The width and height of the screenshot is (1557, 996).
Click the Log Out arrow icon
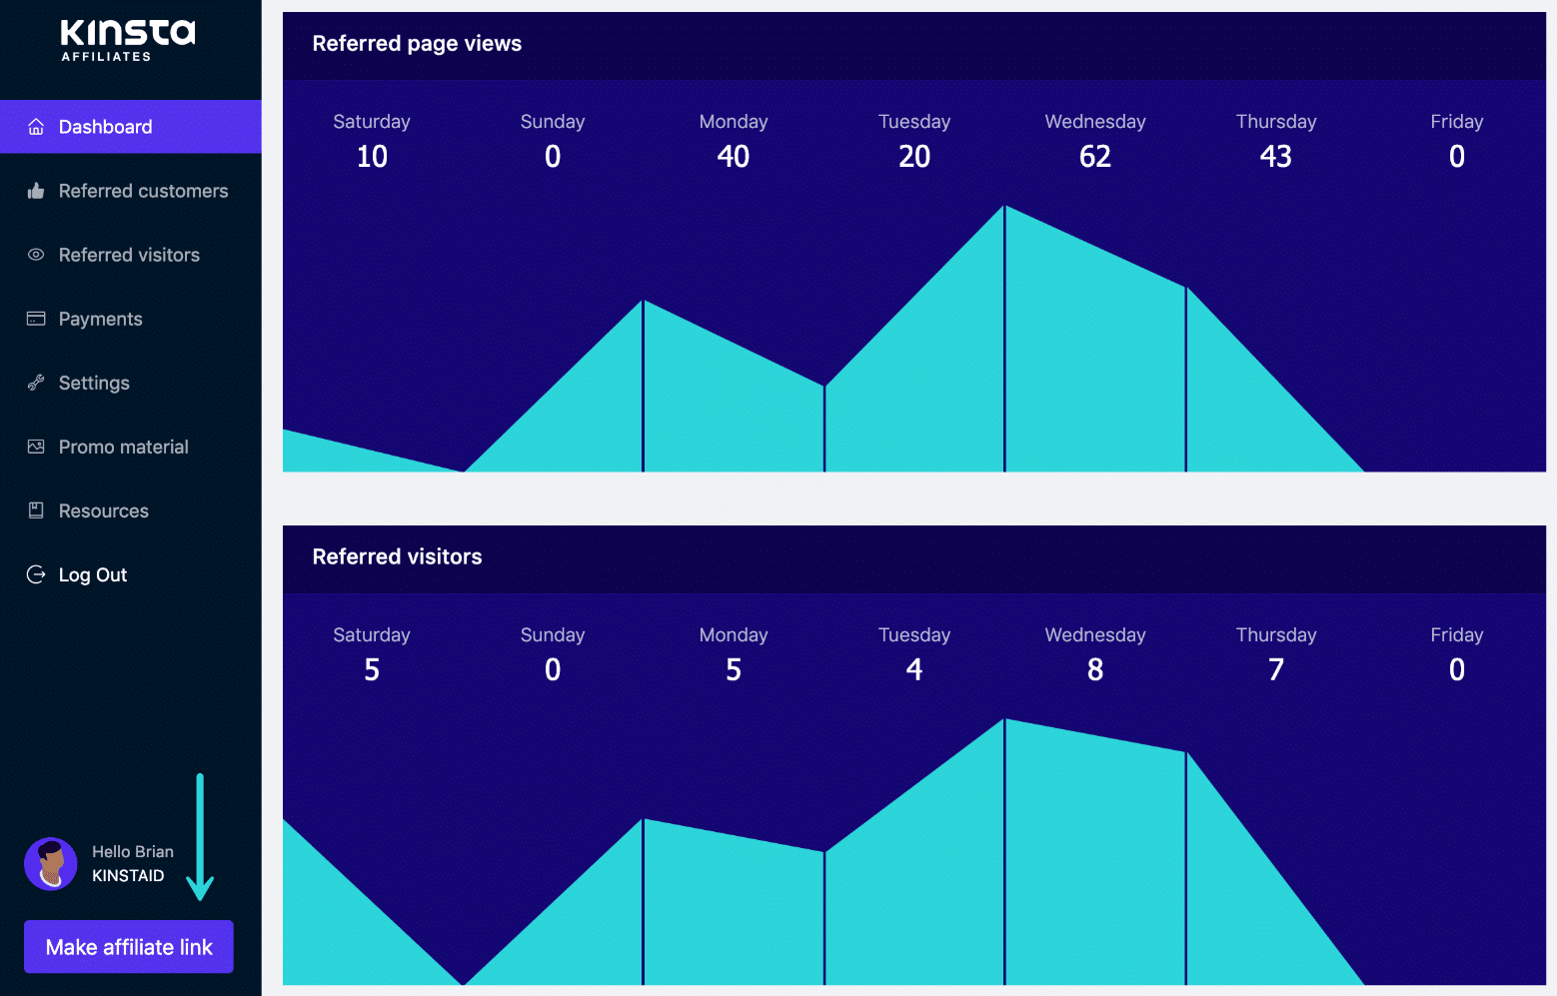tap(36, 574)
